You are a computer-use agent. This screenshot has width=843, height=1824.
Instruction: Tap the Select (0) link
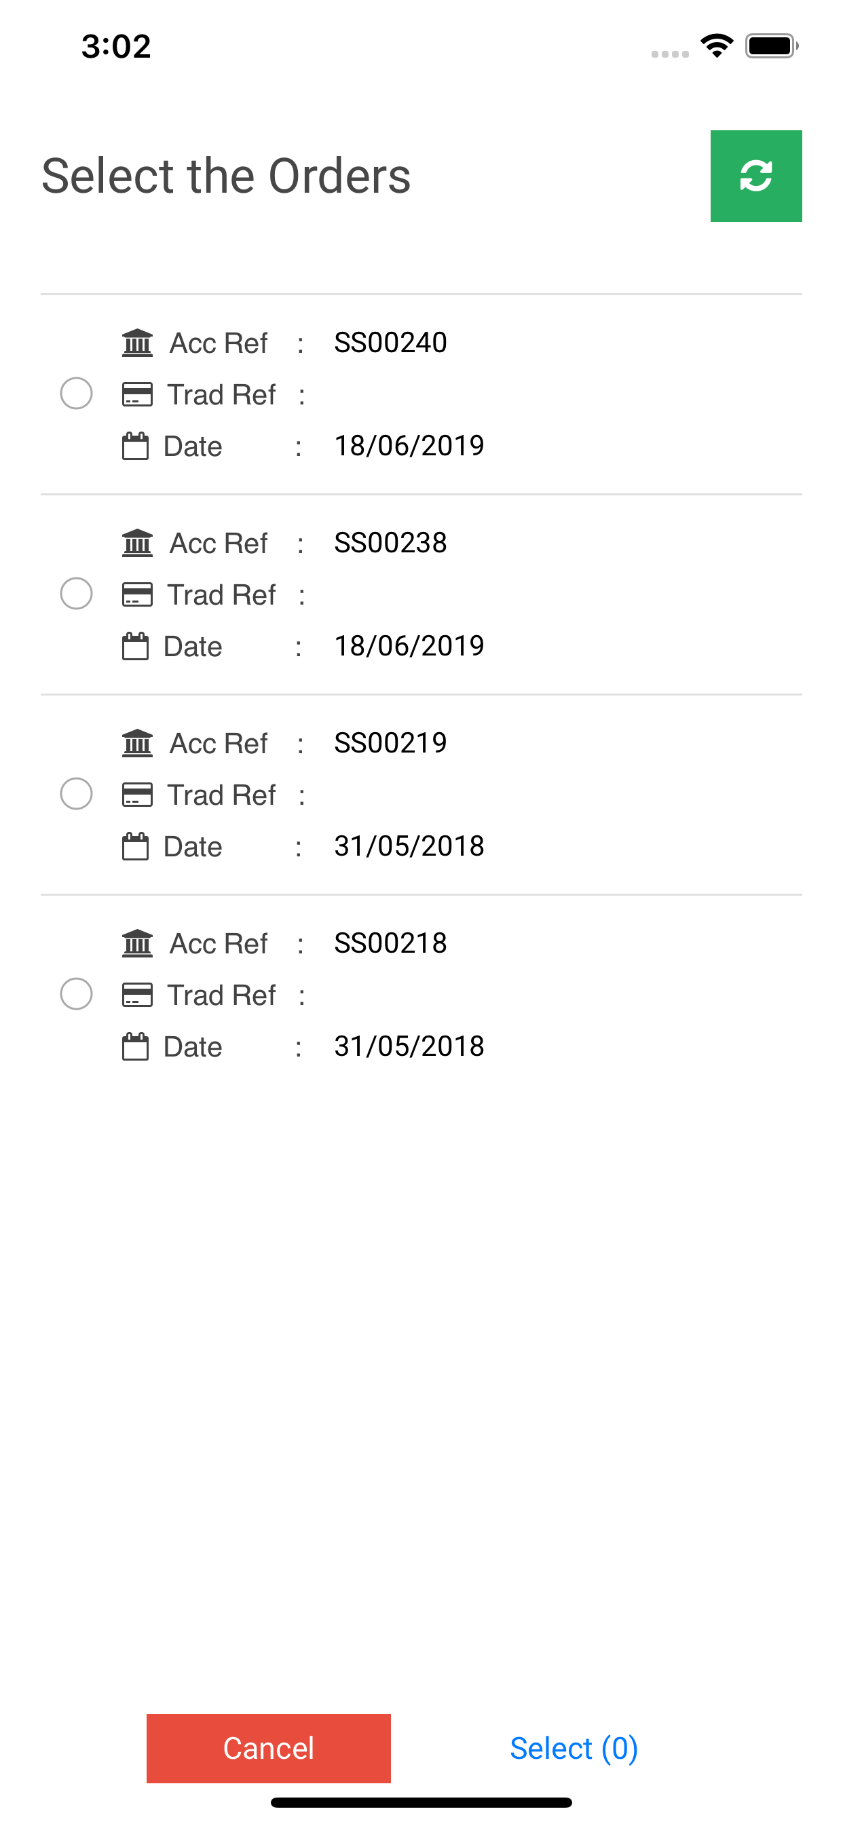click(x=573, y=1748)
